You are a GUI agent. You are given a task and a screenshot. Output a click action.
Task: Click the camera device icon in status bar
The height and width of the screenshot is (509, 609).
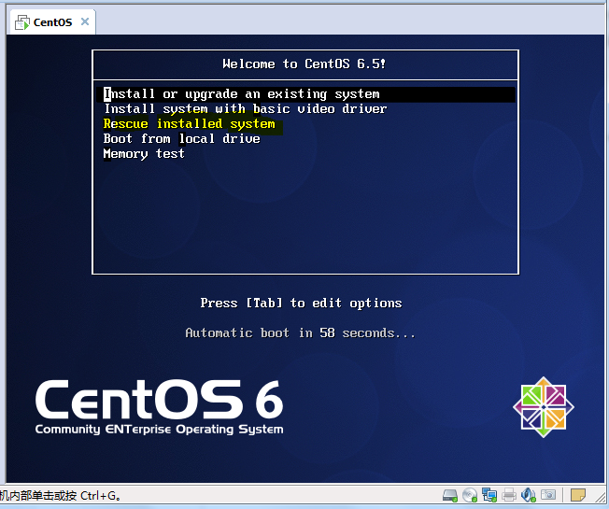548,495
